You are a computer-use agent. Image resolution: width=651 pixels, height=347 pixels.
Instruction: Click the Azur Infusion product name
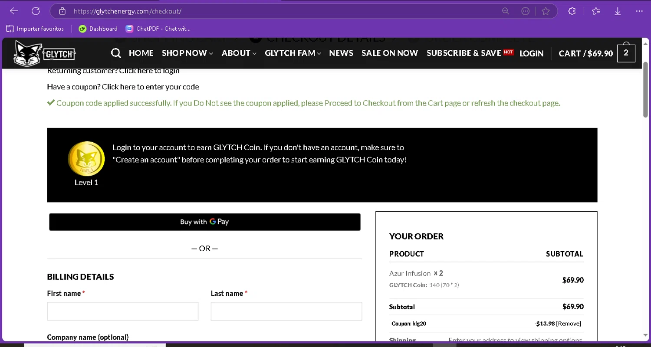[x=410, y=273]
